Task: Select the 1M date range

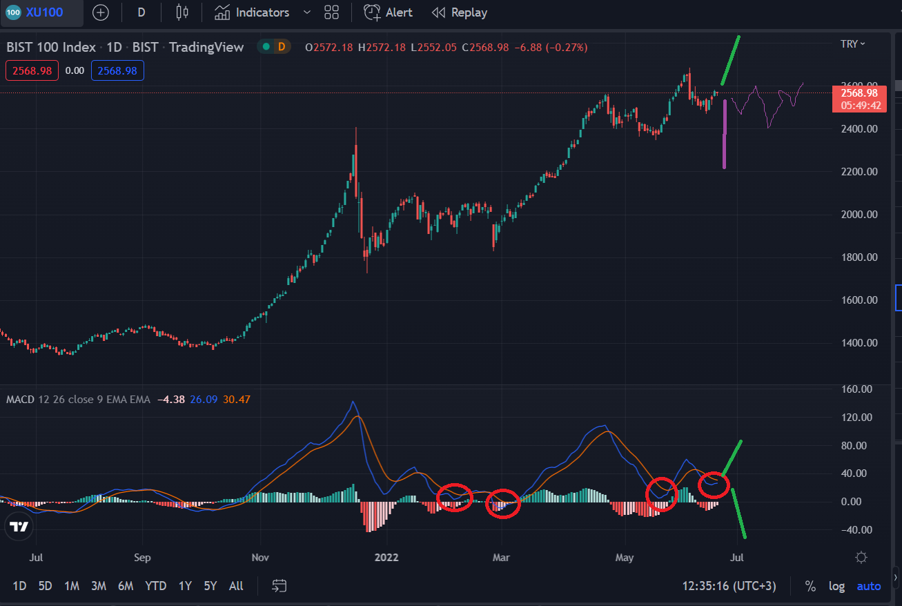Action: [72, 586]
